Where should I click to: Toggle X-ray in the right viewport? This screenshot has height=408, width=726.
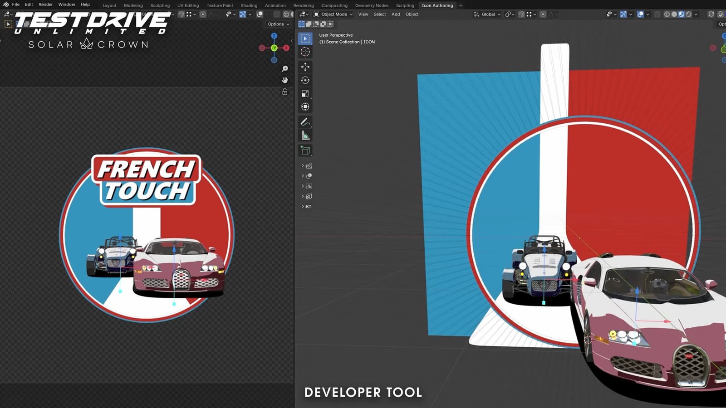(657, 14)
